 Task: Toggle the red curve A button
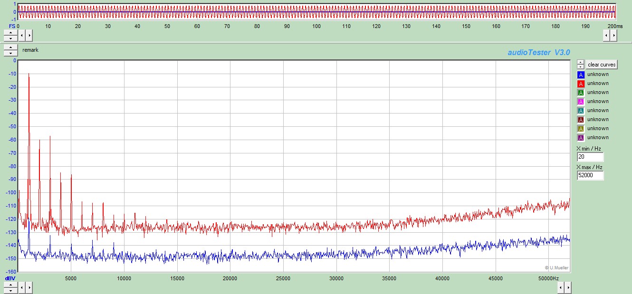580,84
